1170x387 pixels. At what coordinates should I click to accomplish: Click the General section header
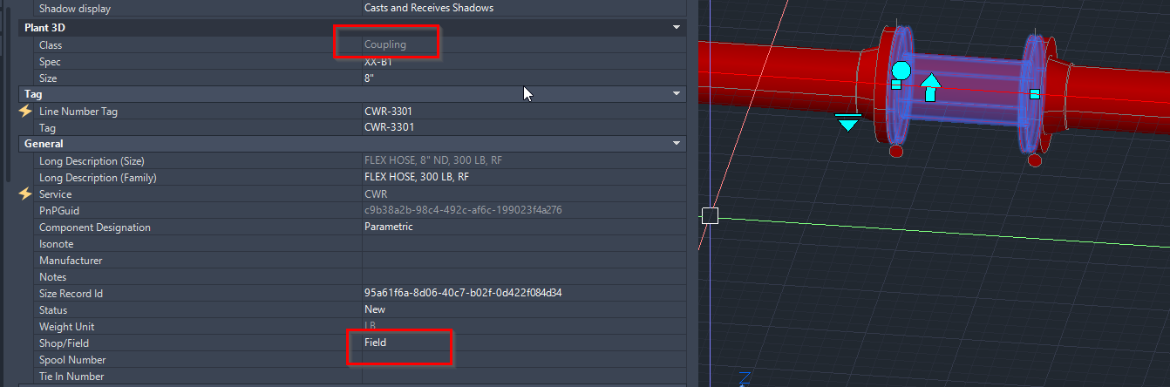tap(352, 144)
